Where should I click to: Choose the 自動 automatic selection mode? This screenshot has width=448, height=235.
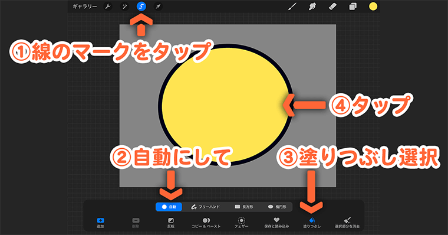(169, 207)
